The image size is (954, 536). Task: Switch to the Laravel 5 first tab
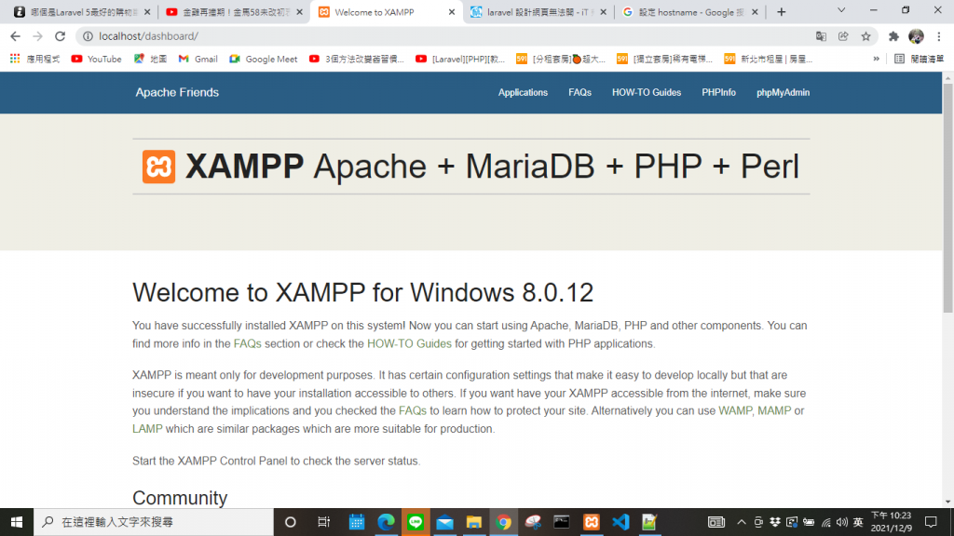point(83,12)
